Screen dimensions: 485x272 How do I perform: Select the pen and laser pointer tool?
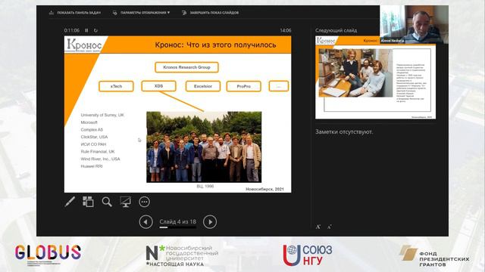coord(70,202)
